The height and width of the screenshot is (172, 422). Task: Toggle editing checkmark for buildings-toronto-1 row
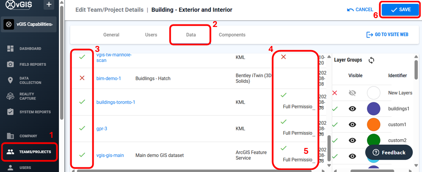(283, 95)
